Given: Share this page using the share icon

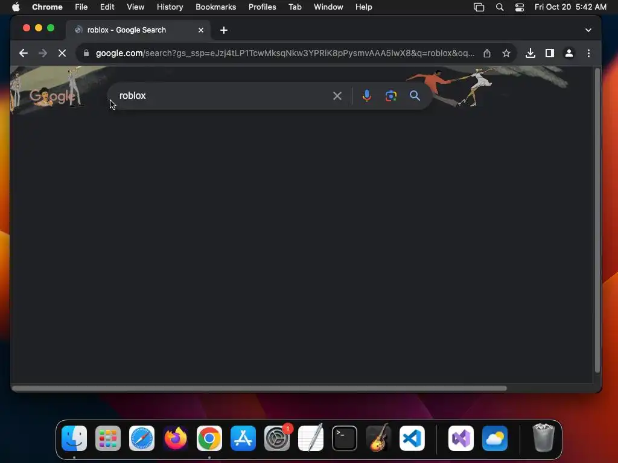Looking at the screenshot, I should [487, 53].
